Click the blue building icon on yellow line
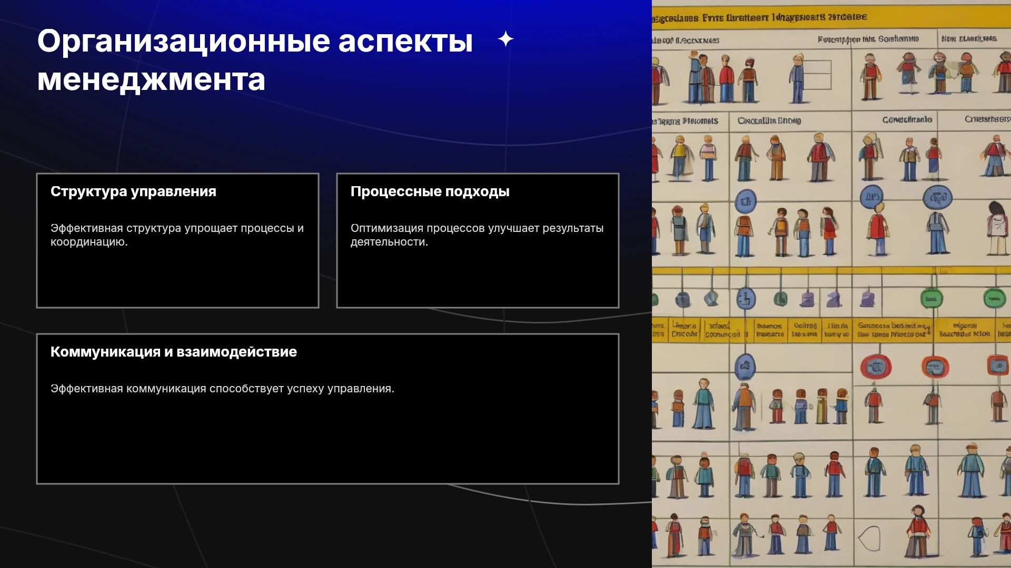This screenshot has width=1011, height=568. [x=746, y=299]
